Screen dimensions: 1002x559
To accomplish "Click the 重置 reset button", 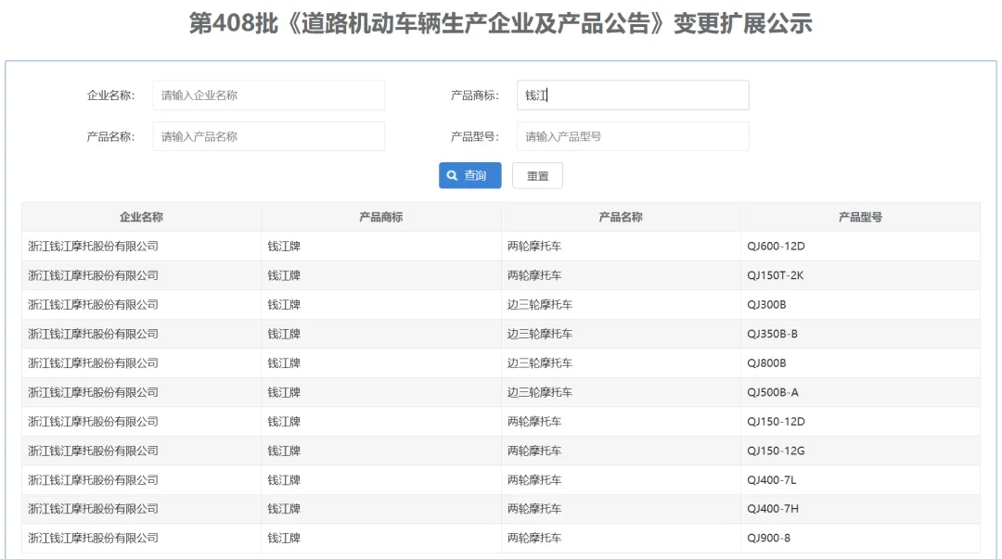I will [x=537, y=176].
